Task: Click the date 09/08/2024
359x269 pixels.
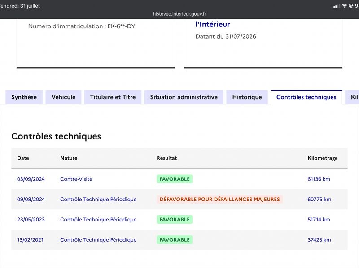Action: click(31, 199)
